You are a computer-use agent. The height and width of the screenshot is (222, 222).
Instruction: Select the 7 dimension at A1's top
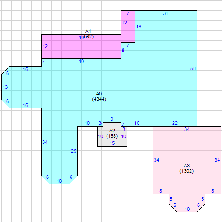(128, 13)
